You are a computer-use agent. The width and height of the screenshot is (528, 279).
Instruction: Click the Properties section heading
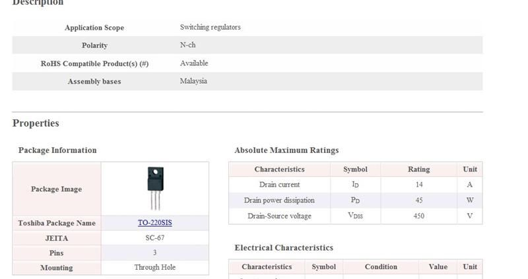[x=36, y=123]
